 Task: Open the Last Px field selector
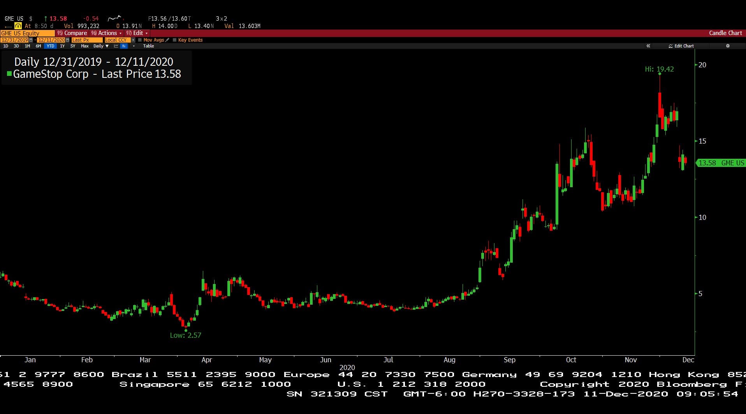pyautogui.click(x=87, y=40)
